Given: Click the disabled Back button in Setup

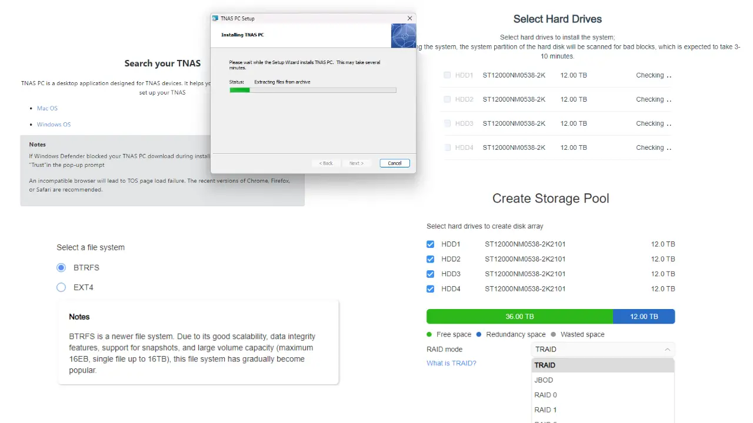Looking at the screenshot, I should 326,163.
